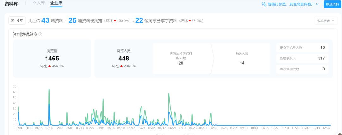Click the 浏览量 1465 statistic card
The image size is (342, 135).
(x=52, y=59)
